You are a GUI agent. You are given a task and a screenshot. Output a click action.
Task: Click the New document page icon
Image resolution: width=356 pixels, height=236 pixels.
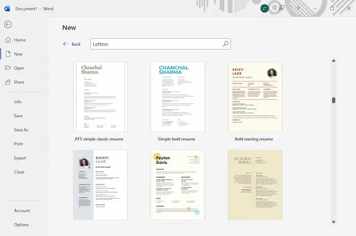[8, 54]
